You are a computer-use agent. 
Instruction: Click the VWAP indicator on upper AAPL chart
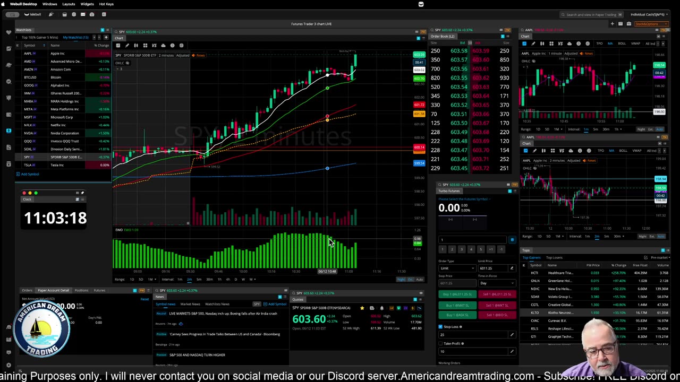(x=635, y=44)
